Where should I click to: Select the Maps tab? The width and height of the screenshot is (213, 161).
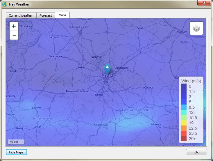pos(62,15)
